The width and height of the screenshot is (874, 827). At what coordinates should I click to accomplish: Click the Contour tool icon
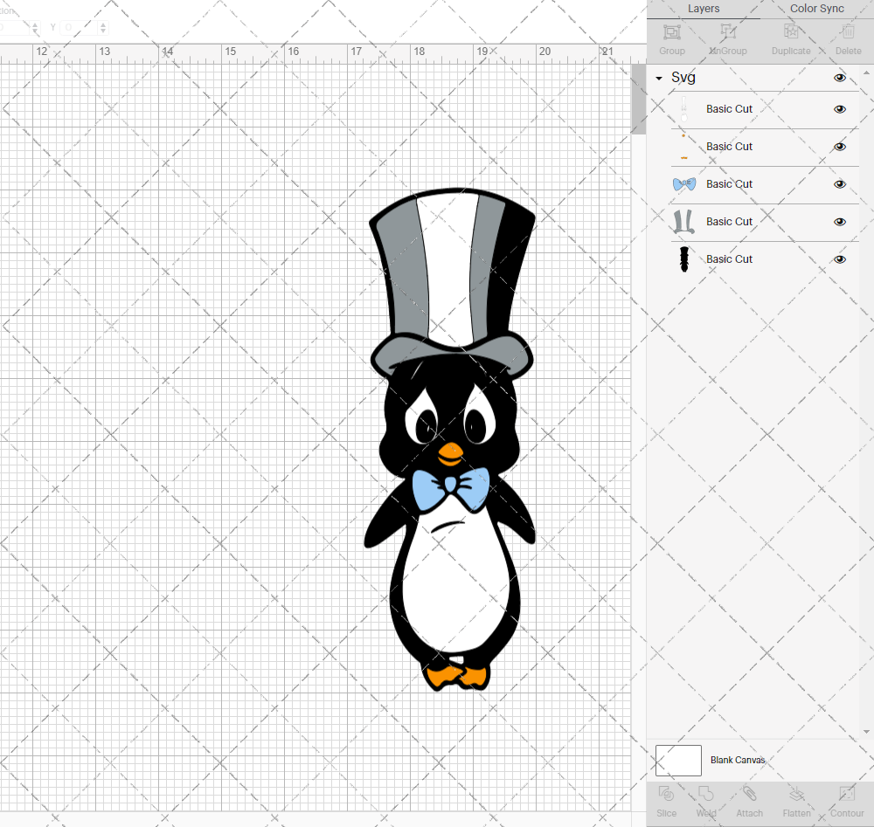[x=847, y=794]
